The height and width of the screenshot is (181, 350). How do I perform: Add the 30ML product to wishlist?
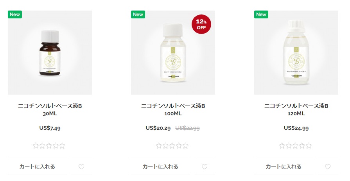tap(81, 167)
